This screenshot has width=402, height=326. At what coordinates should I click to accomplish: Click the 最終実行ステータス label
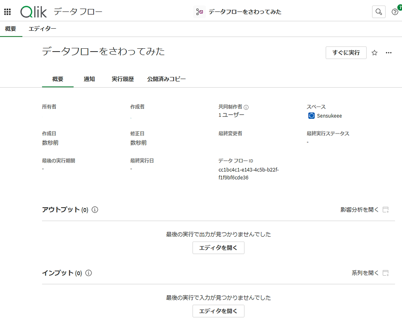click(328, 134)
